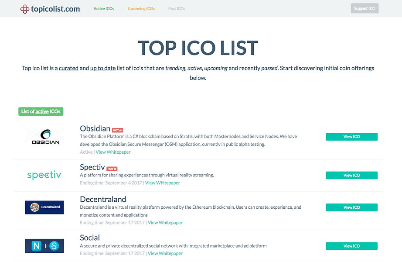View the Spectiv whitepaper
This screenshot has width=402, height=262.
163,183
